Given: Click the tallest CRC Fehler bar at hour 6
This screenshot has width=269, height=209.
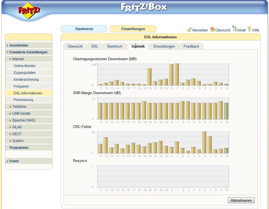Looking at the screenshot, I should point(204,142).
